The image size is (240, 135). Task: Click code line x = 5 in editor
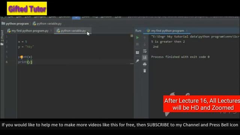click(x=22, y=42)
